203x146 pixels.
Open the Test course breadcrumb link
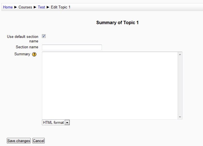click(x=41, y=7)
